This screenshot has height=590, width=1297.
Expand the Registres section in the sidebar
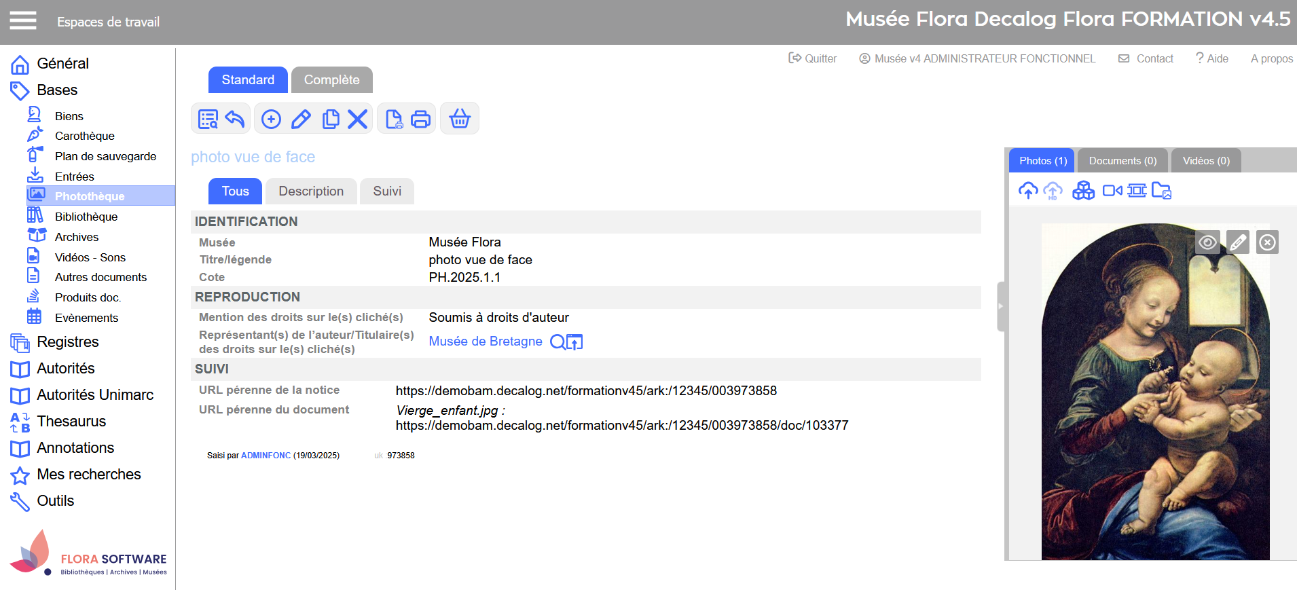(67, 342)
